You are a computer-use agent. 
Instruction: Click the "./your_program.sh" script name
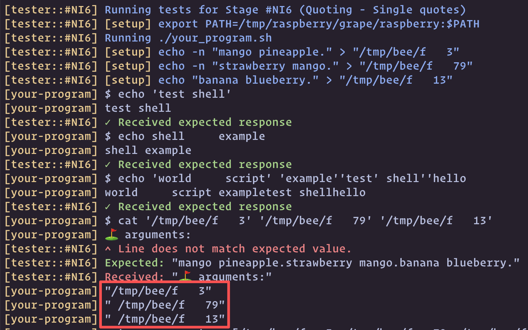pyautogui.click(x=215, y=38)
